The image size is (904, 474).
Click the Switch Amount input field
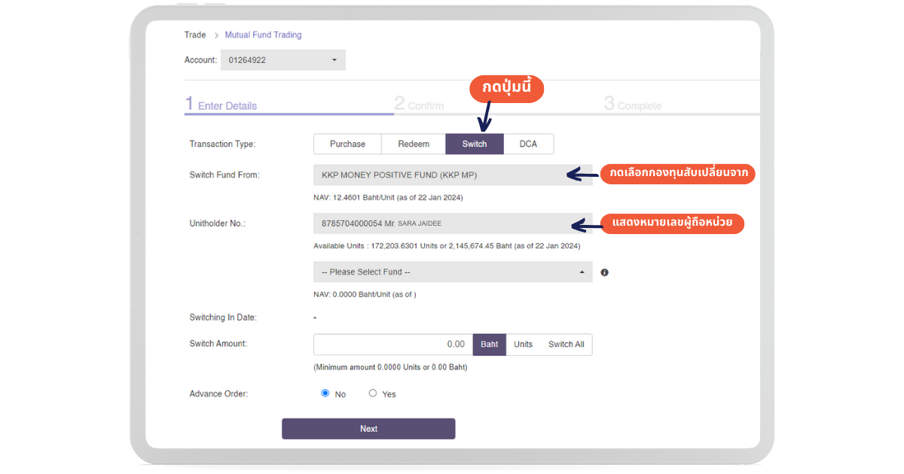point(392,345)
